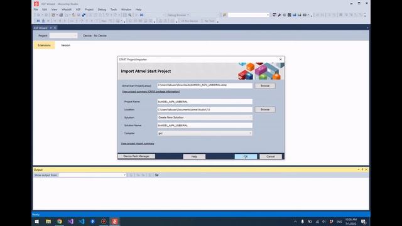Open the Windows Start menu
This screenshot has width=402, height=226.
tap(37, 222)
